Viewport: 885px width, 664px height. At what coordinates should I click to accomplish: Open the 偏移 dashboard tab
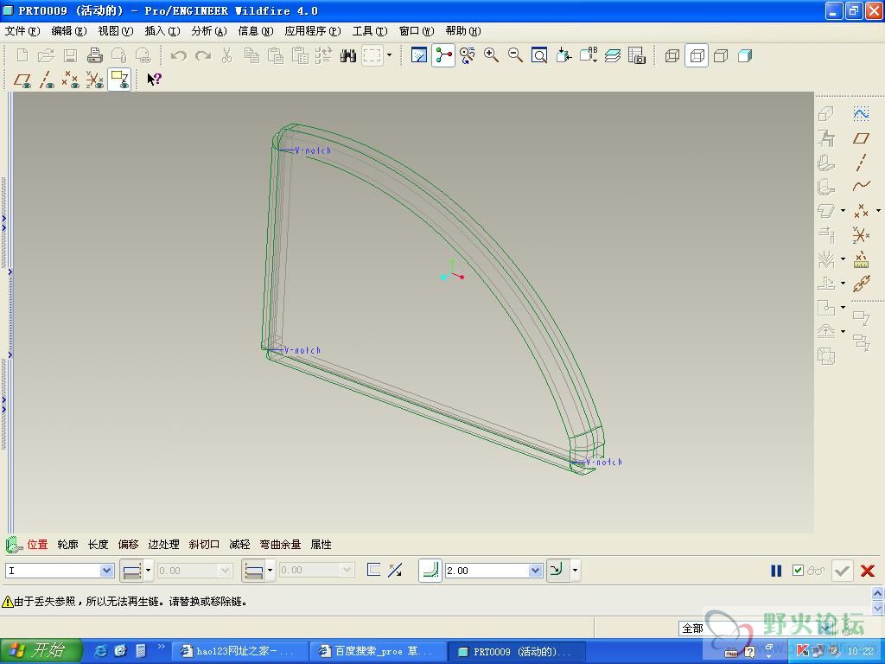pos(128,545)
